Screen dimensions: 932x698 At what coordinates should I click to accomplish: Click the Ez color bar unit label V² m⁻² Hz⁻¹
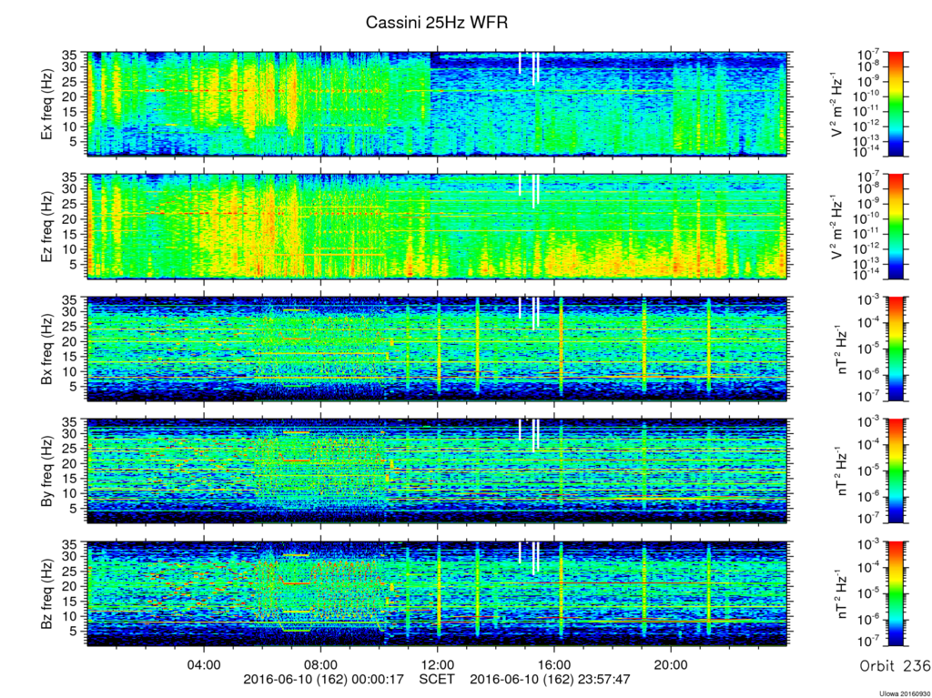click(837, 228)
